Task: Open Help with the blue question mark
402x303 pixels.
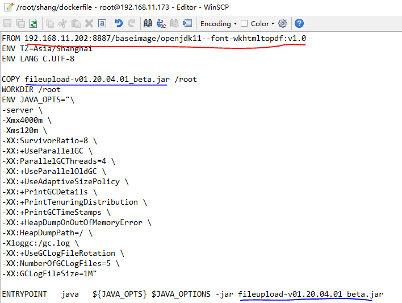Action: (x=299, y=23)
